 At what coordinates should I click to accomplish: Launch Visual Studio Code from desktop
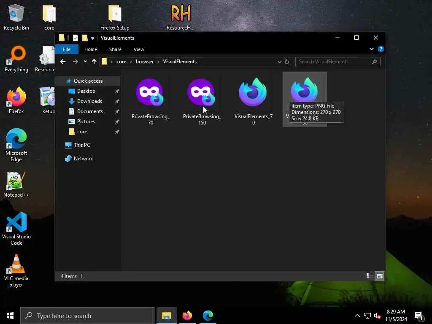(x=16, y=229)
